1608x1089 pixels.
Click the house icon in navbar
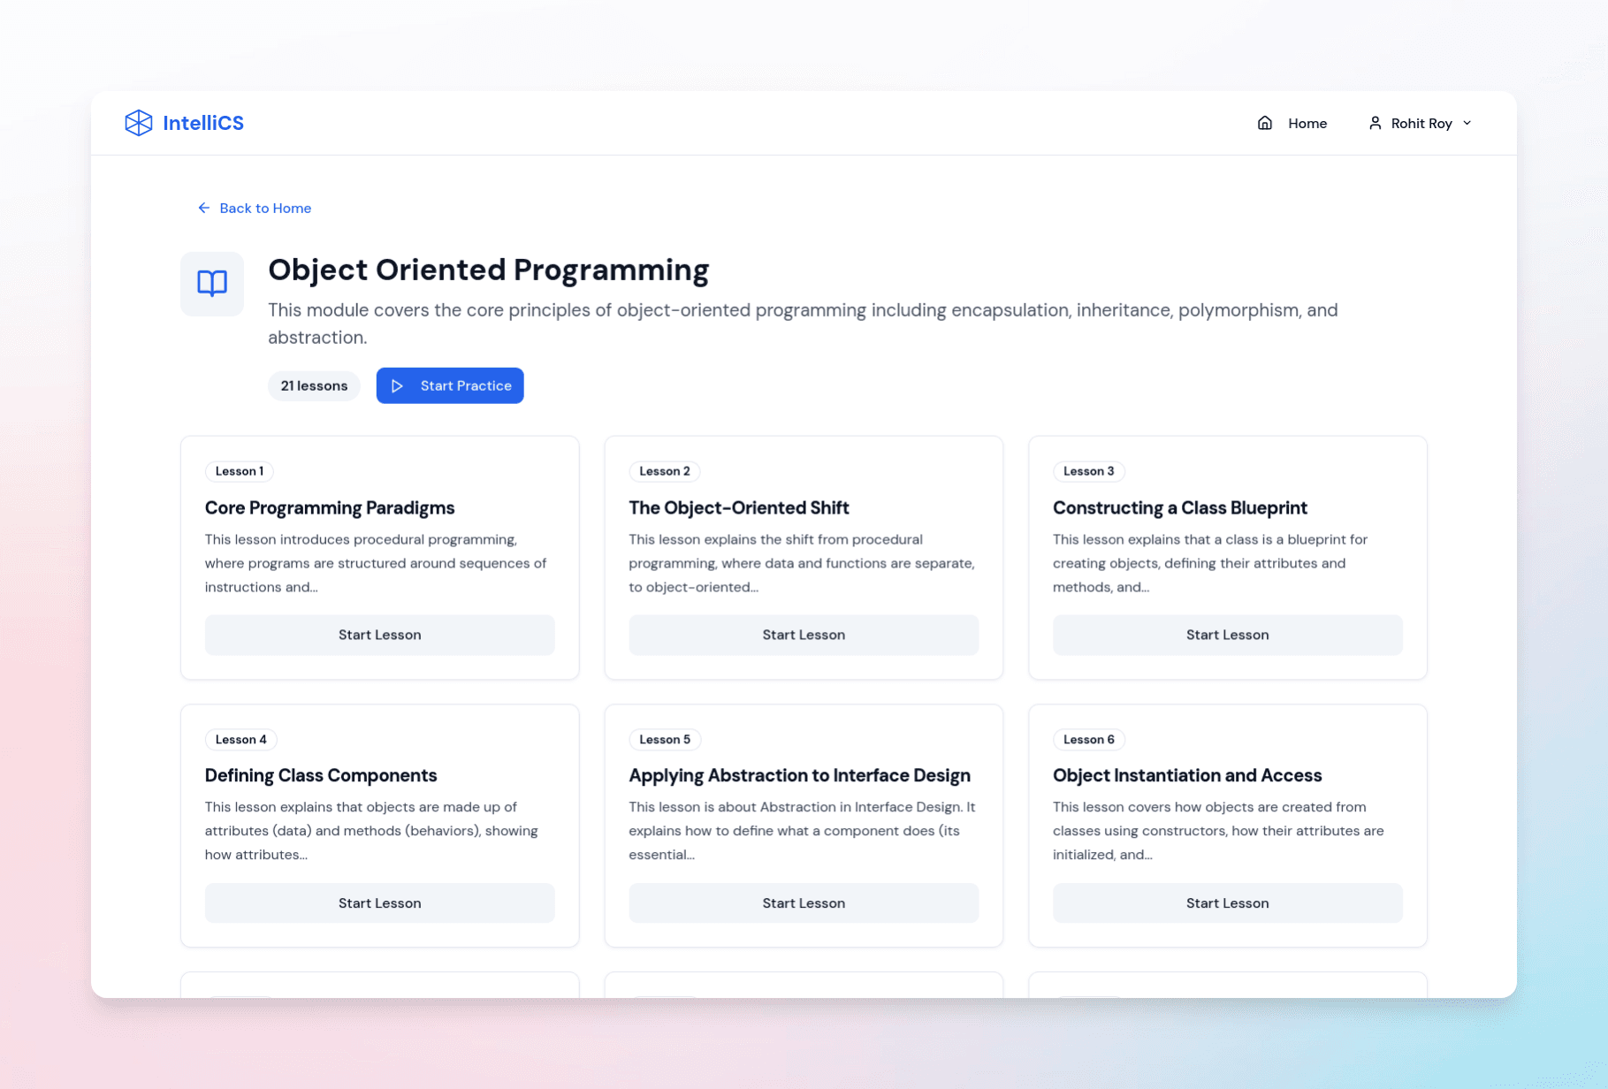coord(1264,123)
